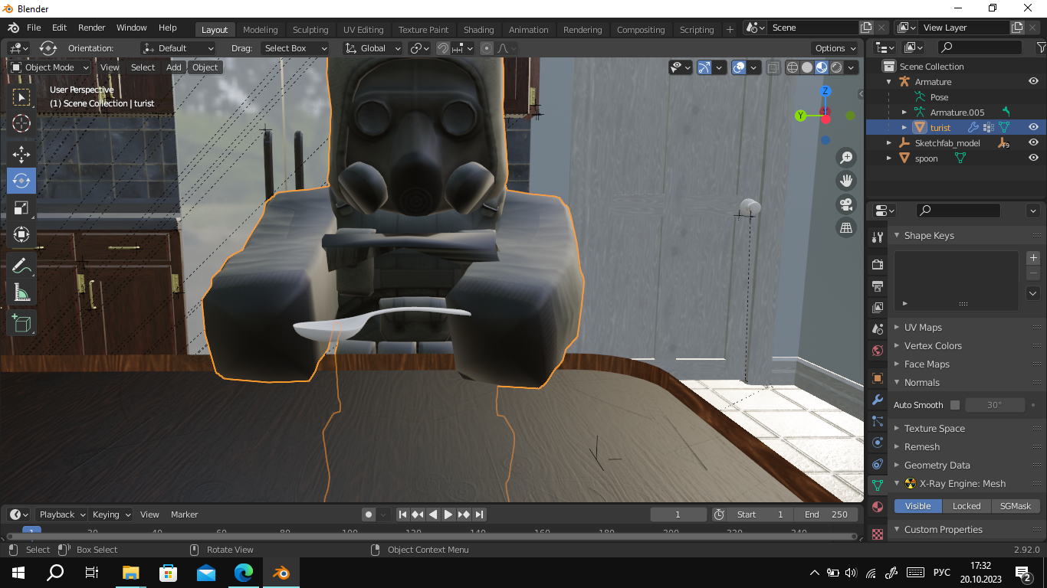Click the Locked button
1047x588 pixels.
point(966,506)
